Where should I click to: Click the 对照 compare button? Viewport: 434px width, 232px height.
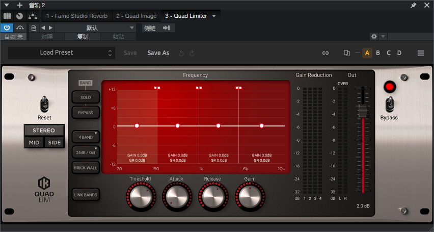tap(47, 37)
